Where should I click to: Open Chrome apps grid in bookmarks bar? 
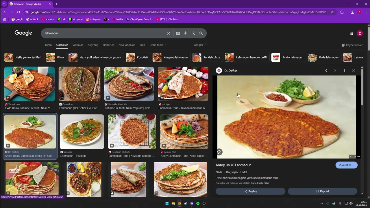(x=4, y=19)
